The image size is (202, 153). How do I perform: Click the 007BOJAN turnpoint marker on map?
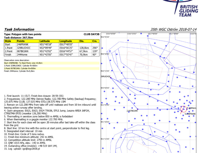pyautogui.click(x=138, y=109)
